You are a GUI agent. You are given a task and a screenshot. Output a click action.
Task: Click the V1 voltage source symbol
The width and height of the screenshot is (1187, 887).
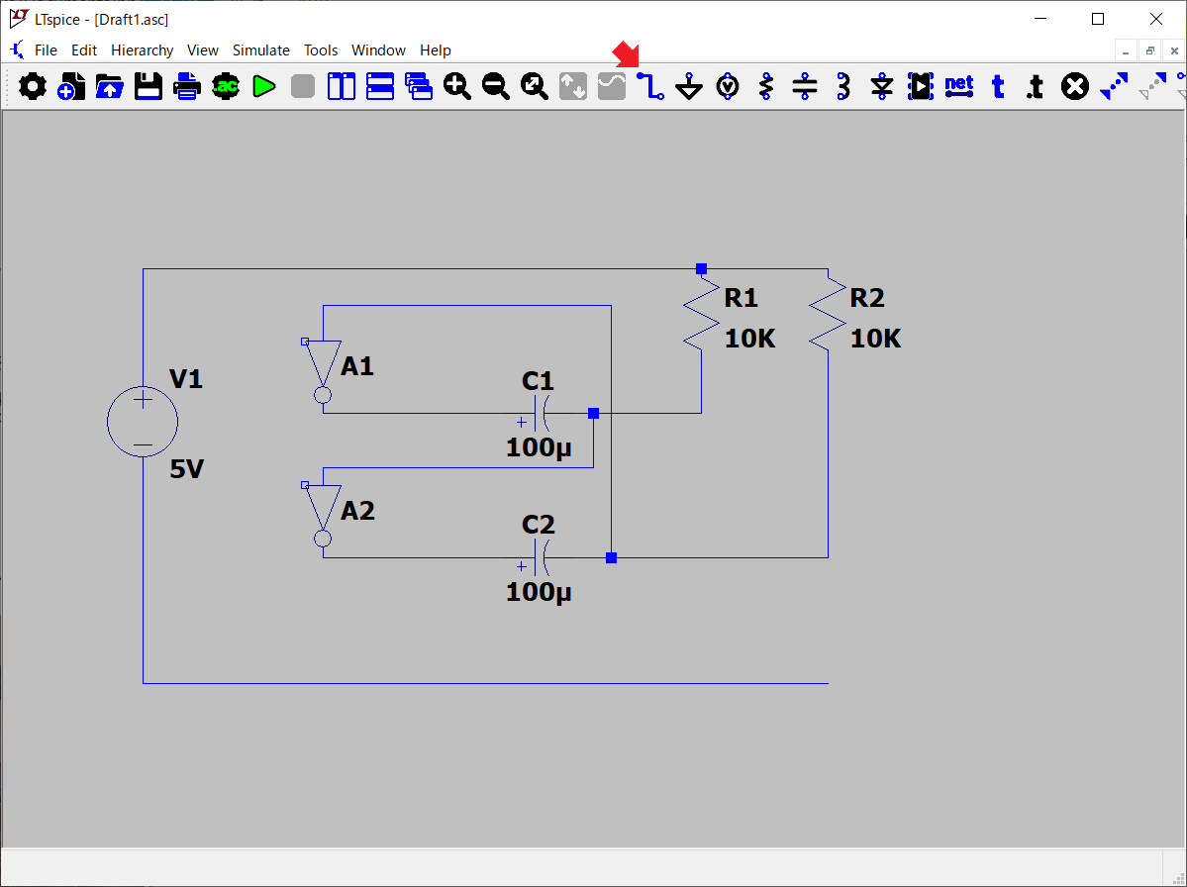click(143, 422)
